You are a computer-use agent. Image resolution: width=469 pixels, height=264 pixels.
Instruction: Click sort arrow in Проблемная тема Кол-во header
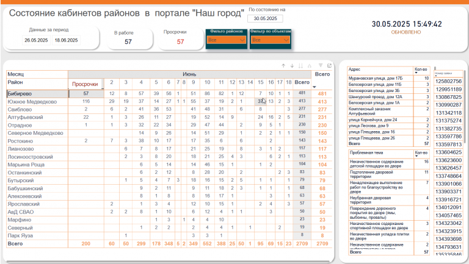[416, 156]
